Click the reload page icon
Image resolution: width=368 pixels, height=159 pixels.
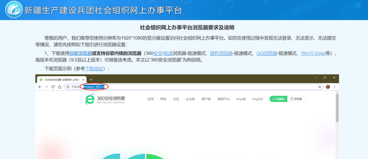click(x=53, y=87)
